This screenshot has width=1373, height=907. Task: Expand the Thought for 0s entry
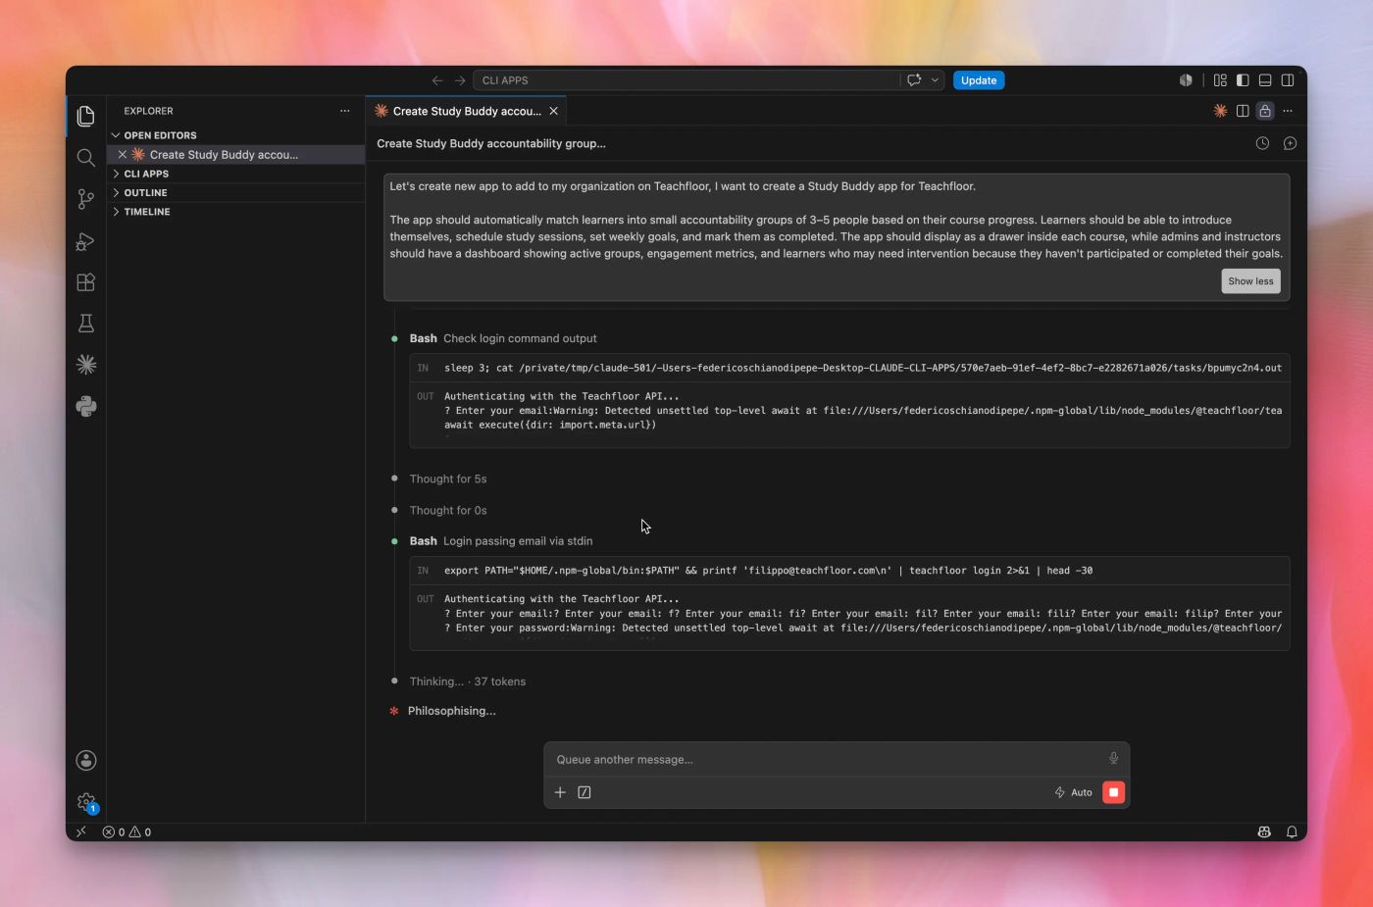click(x=448, y=510)
